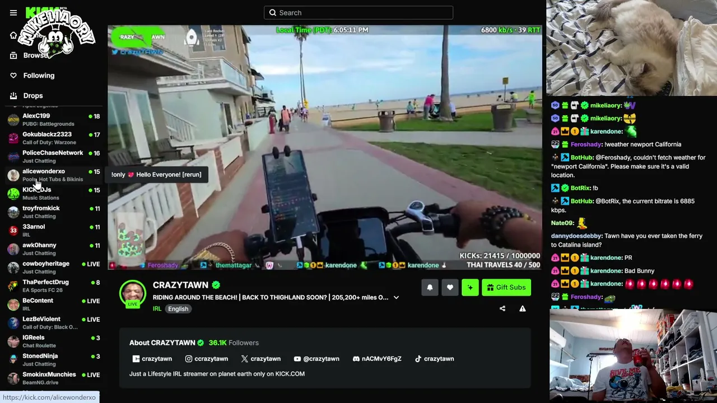This screenshot has width=717, height=403.
Task: Open awk0hanny's channel
Action: click(54, 249)
